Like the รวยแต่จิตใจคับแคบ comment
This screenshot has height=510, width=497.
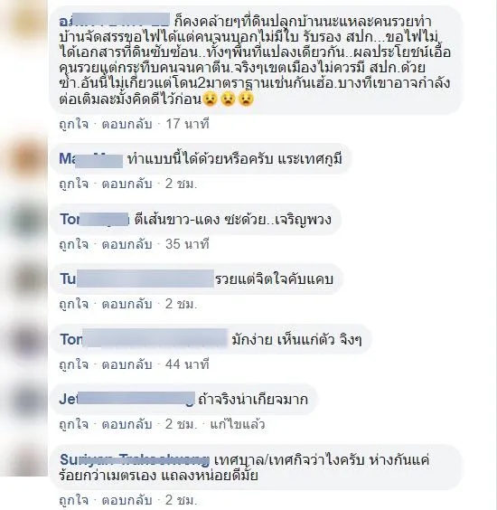tap(74, 304)
